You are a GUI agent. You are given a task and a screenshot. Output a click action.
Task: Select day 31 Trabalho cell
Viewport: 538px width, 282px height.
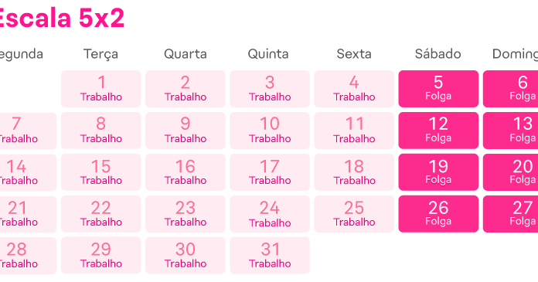[x=270, y=255]
